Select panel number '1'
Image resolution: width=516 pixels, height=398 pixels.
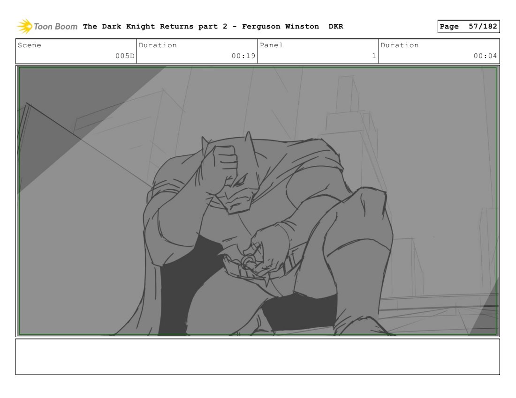pos(374,56)
